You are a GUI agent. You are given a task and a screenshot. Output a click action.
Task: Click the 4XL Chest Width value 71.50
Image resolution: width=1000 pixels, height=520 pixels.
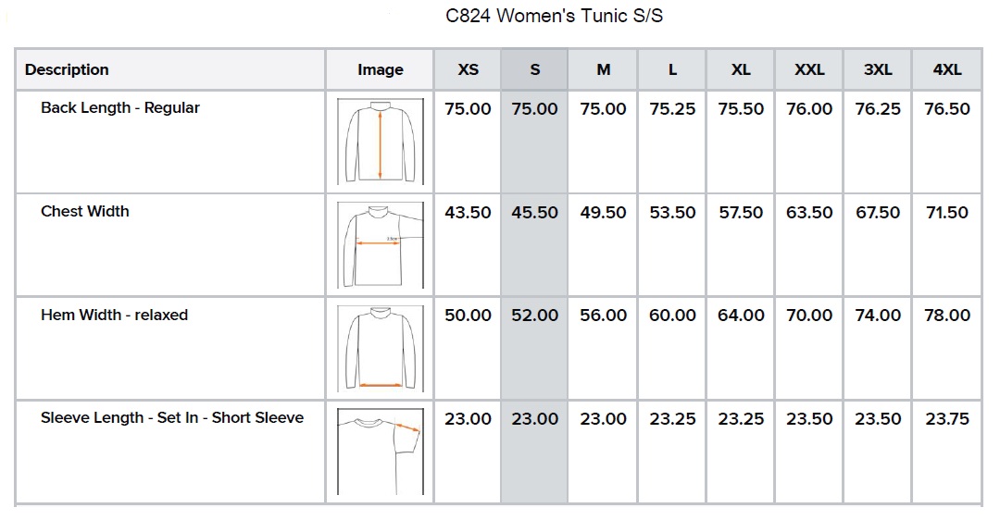[947, 212]
